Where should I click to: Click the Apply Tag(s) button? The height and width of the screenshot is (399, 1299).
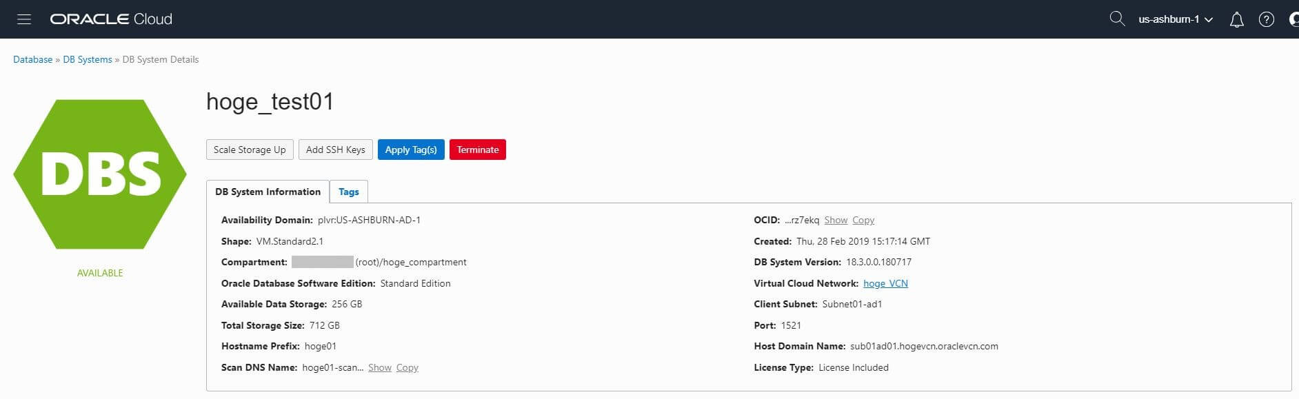[411, 150]
